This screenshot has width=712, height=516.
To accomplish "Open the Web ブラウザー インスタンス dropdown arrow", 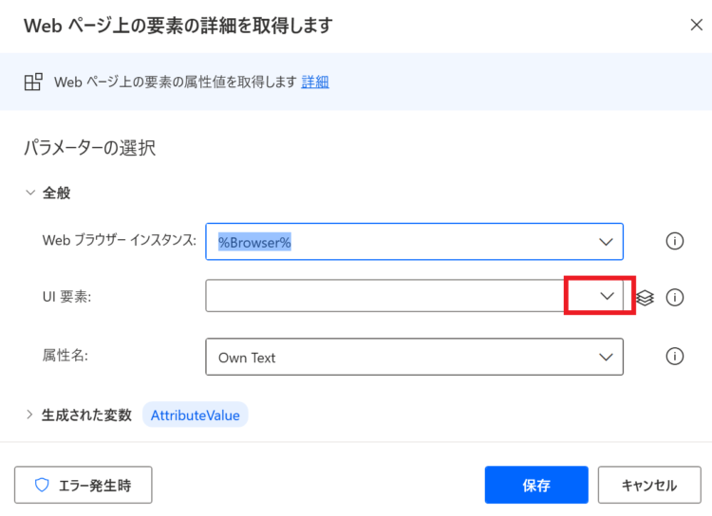I will (606, 242).
